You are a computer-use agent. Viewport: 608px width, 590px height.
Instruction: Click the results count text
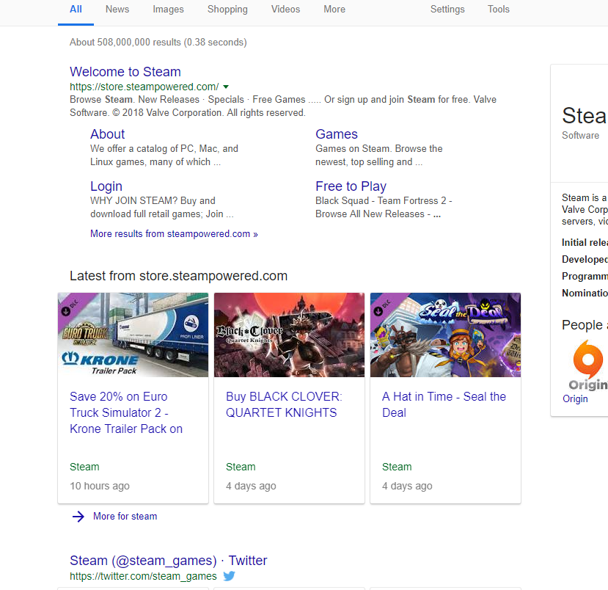click(158, 43)
